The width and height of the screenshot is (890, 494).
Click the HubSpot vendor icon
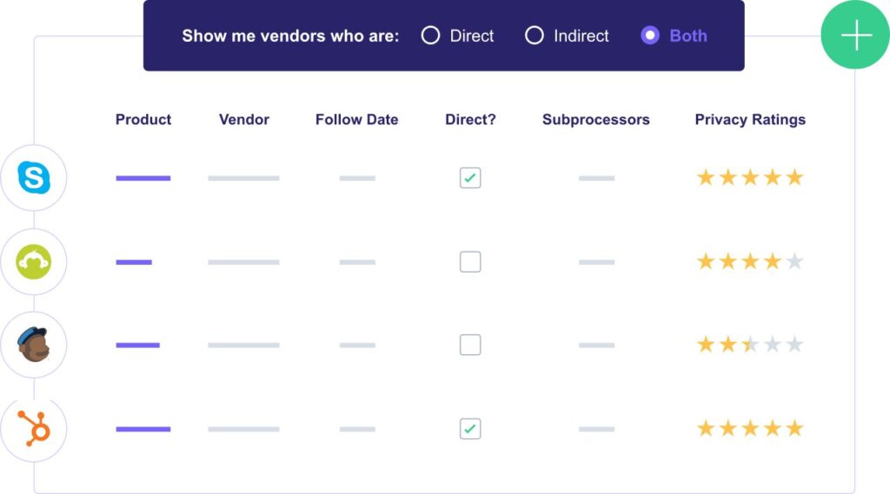(34, 428)
